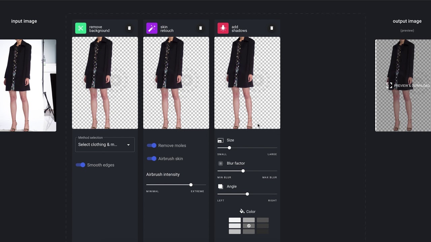The height and width of the screenshot is (242, 431).
Task: Click the shadow Size slider handle
Action: tap(229, 148)
